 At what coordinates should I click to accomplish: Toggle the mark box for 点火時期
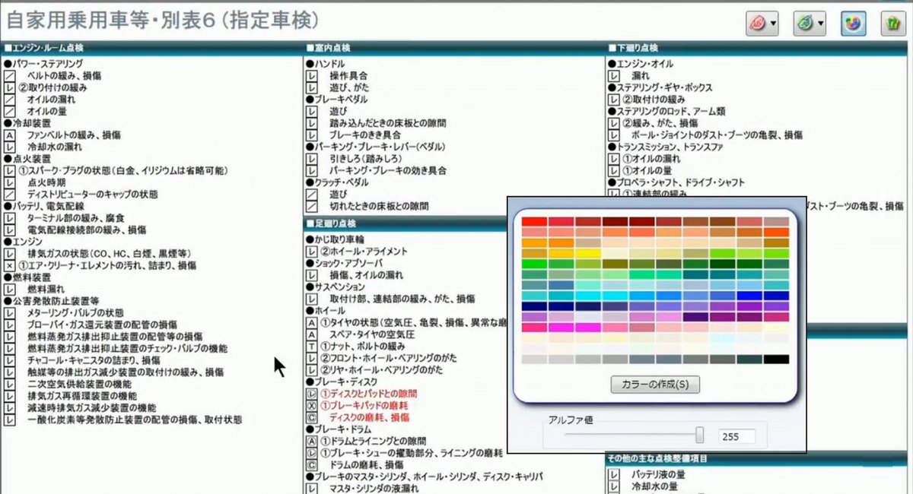(x=10, y=182)
